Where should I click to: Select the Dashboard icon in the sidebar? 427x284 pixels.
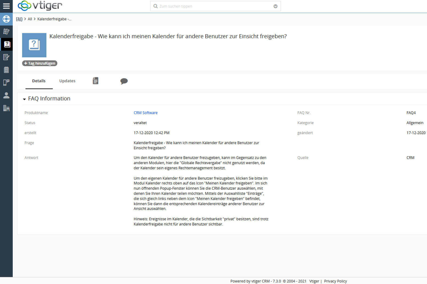(x=6, y=19)
